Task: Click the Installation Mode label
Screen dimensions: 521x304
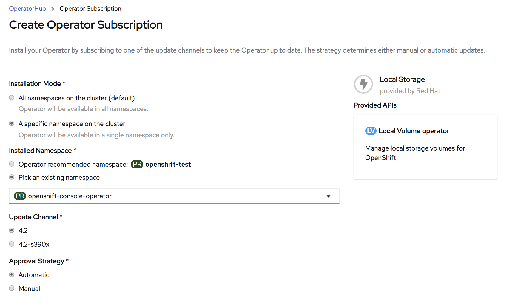Action: pyautogui.click(x=35, y=84)
